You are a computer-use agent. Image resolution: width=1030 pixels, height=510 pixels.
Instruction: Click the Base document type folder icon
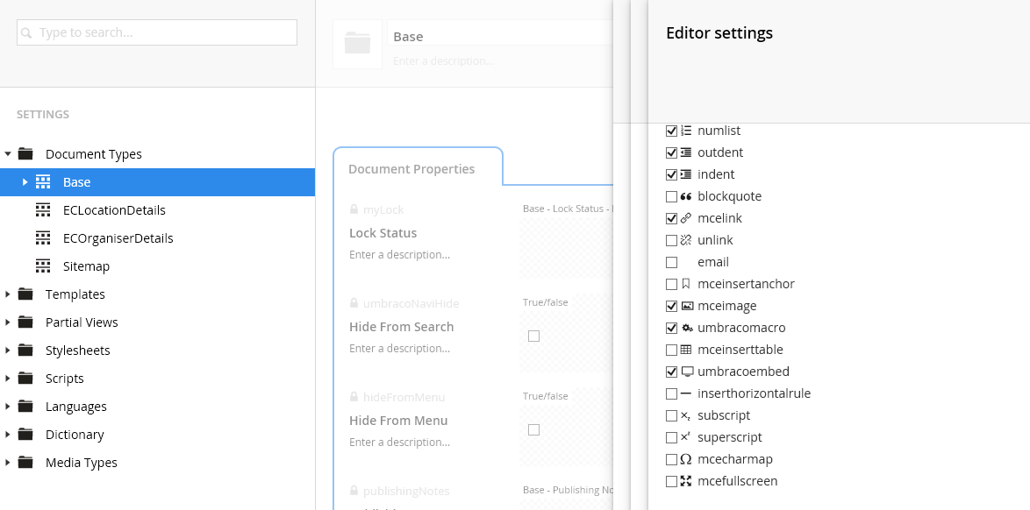coord(43,182)
